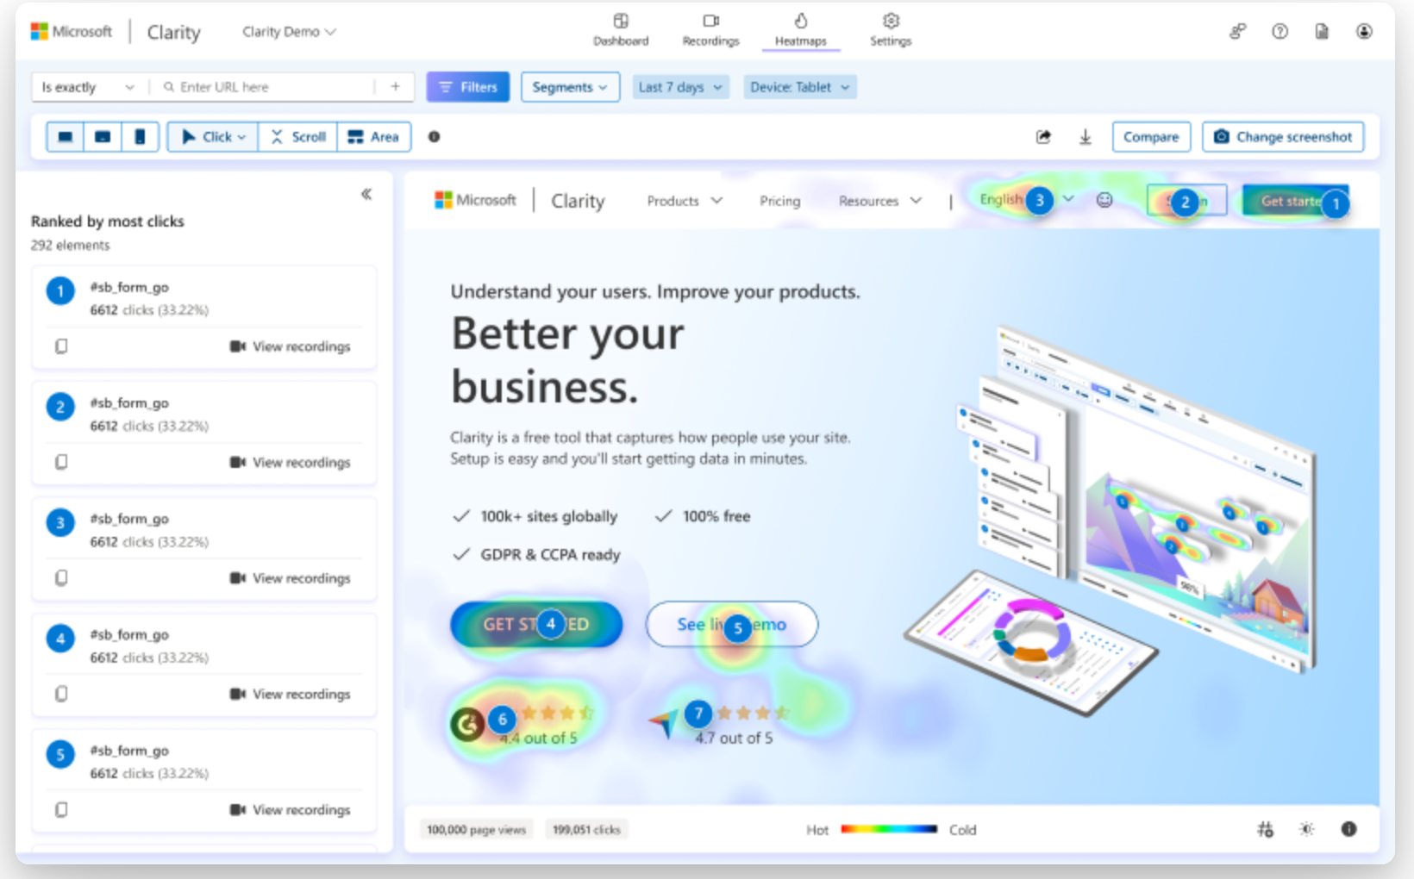
Task: Open the Dashboard tab
Action: (x=621, y=29)
